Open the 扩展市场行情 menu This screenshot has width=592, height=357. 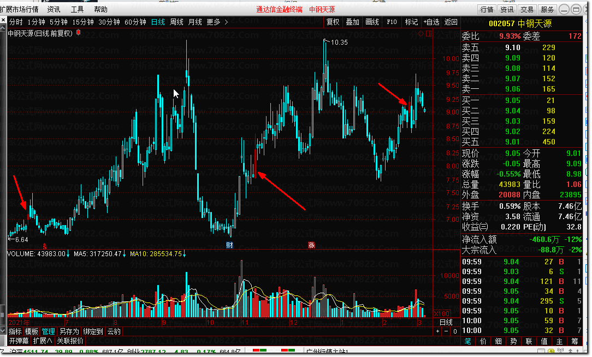19,9
